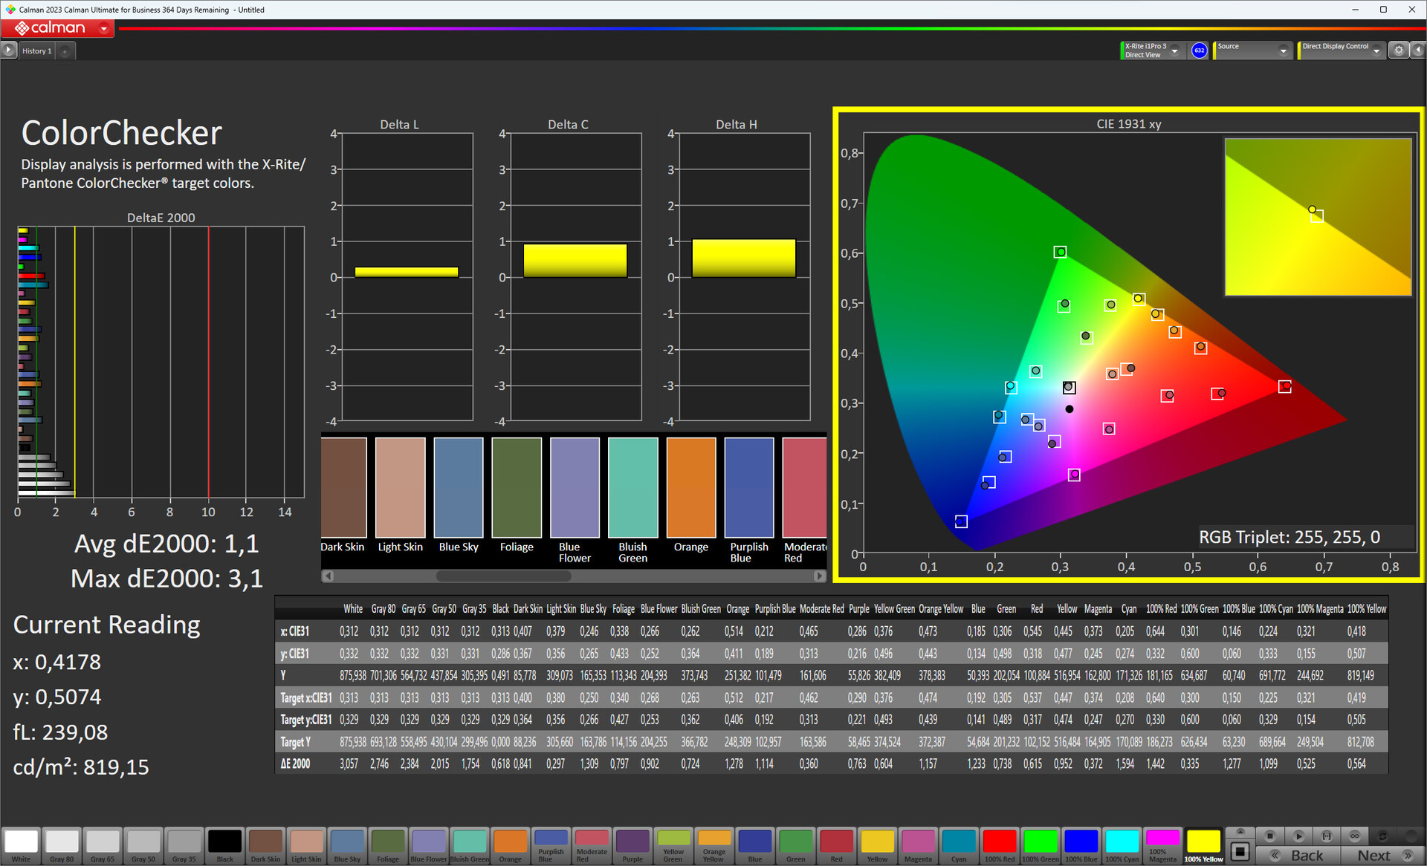The width and height of the screenshot is (1427, 866).
Task: Open settings gear icon
Action: 1399,50
